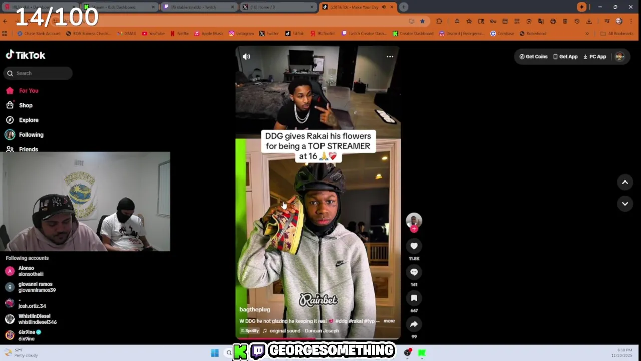641x361 pixels.
Task: Click the TikTok logo
Action: pyautogui.click(x=26, y=55)
